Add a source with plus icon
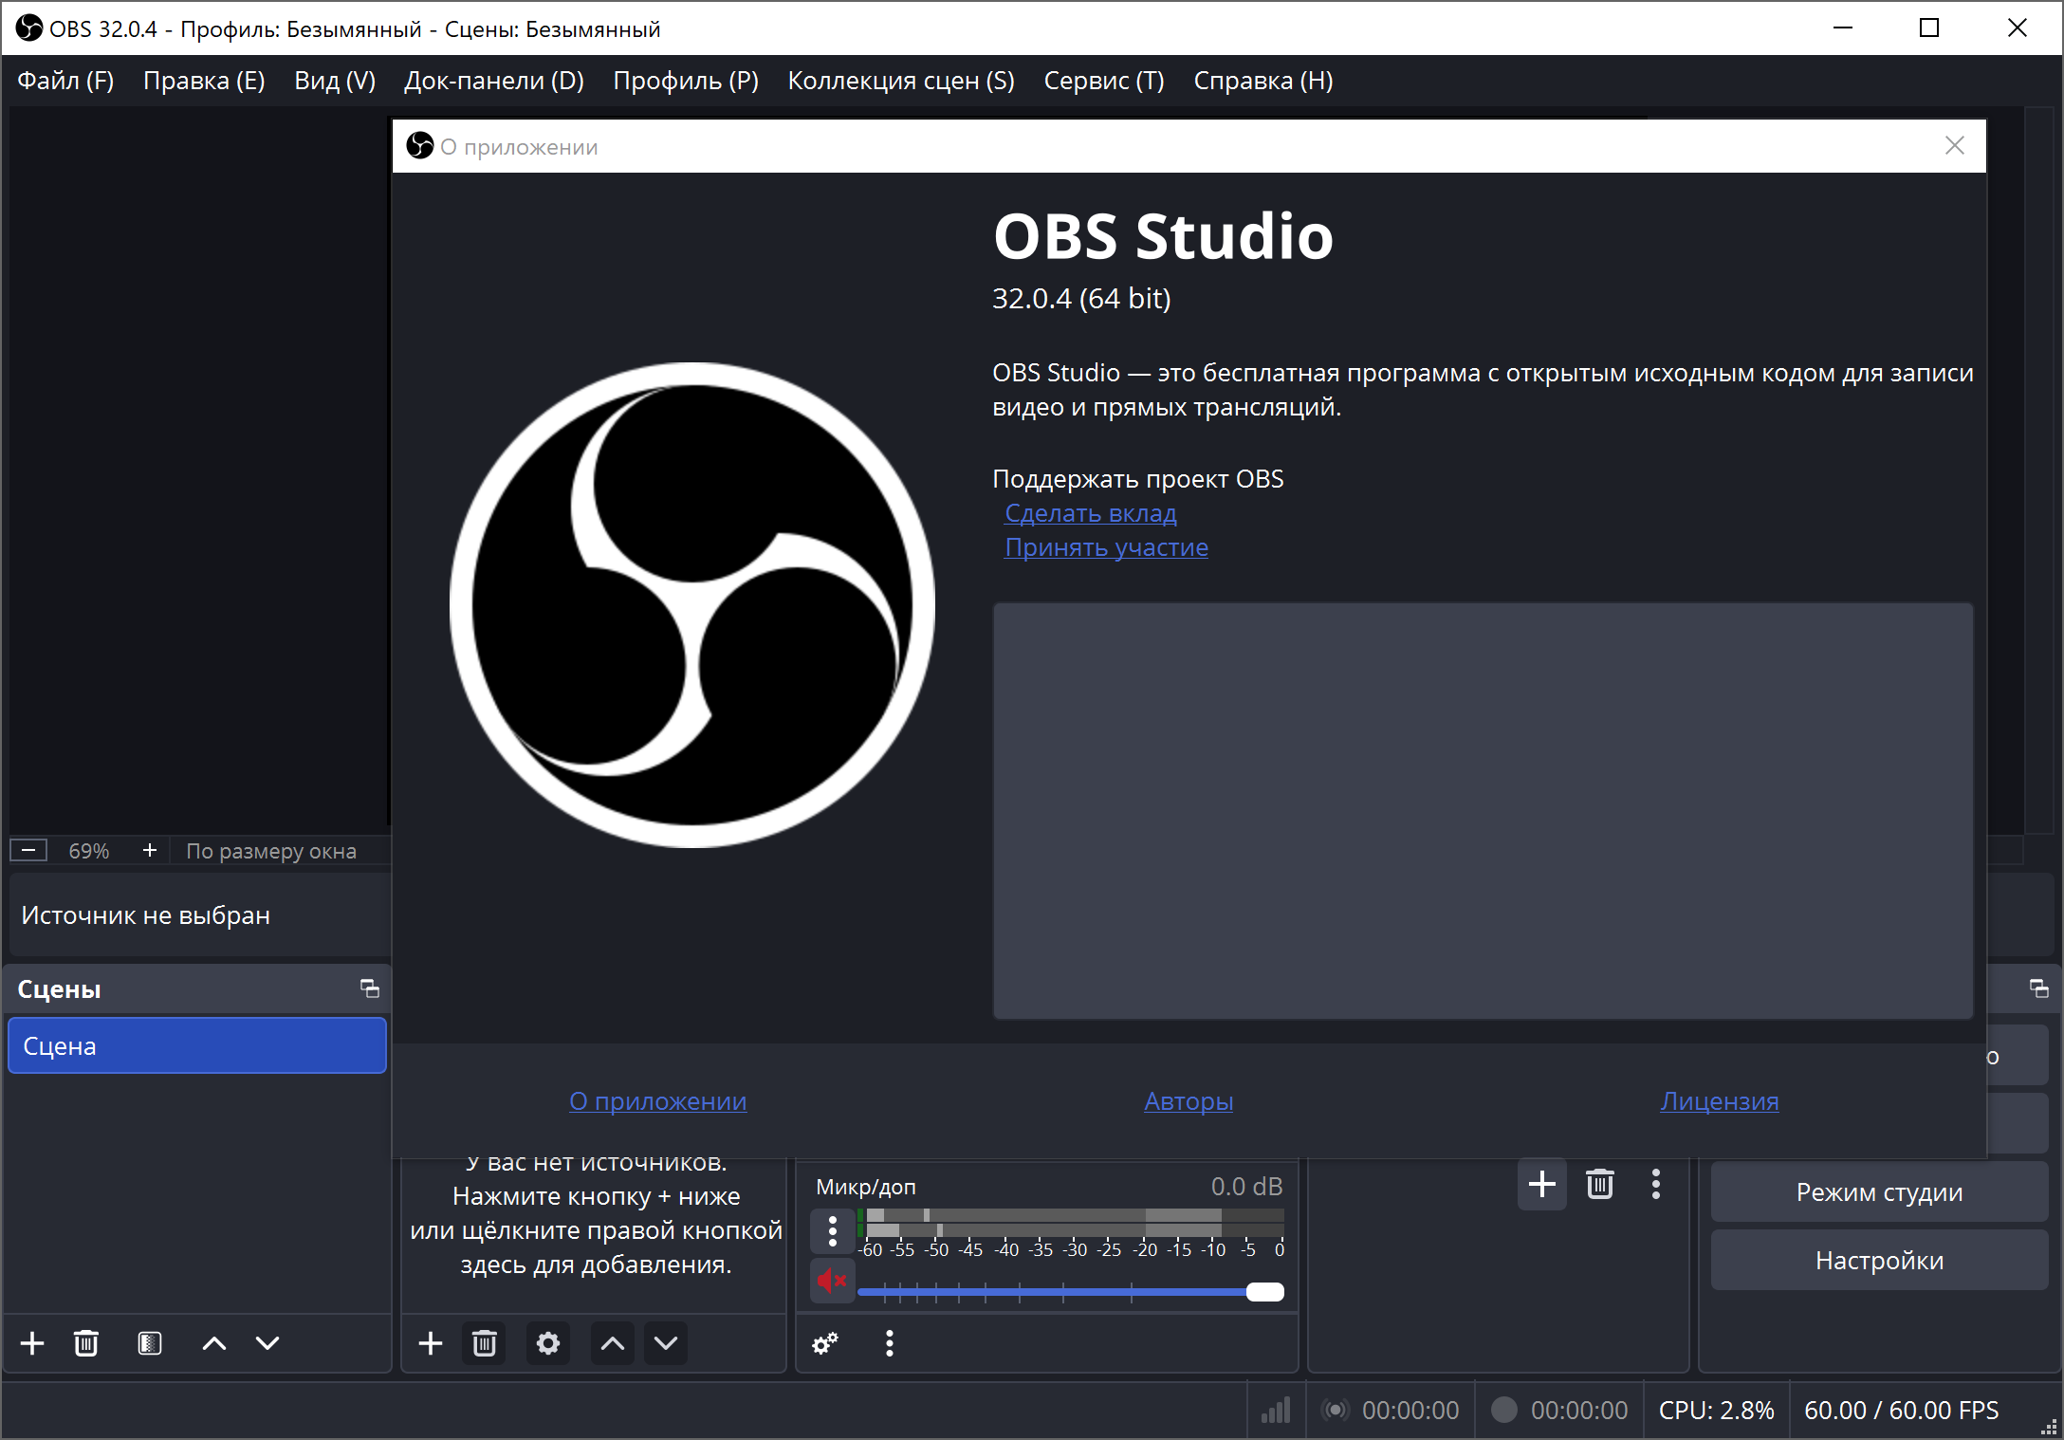Screen dimensions: 2064x1440 [x=431, y=1343]
